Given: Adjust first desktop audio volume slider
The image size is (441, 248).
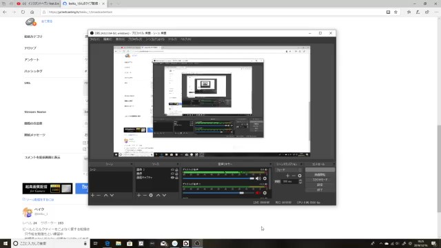Looking at the screenshot, I should (218, 178).
